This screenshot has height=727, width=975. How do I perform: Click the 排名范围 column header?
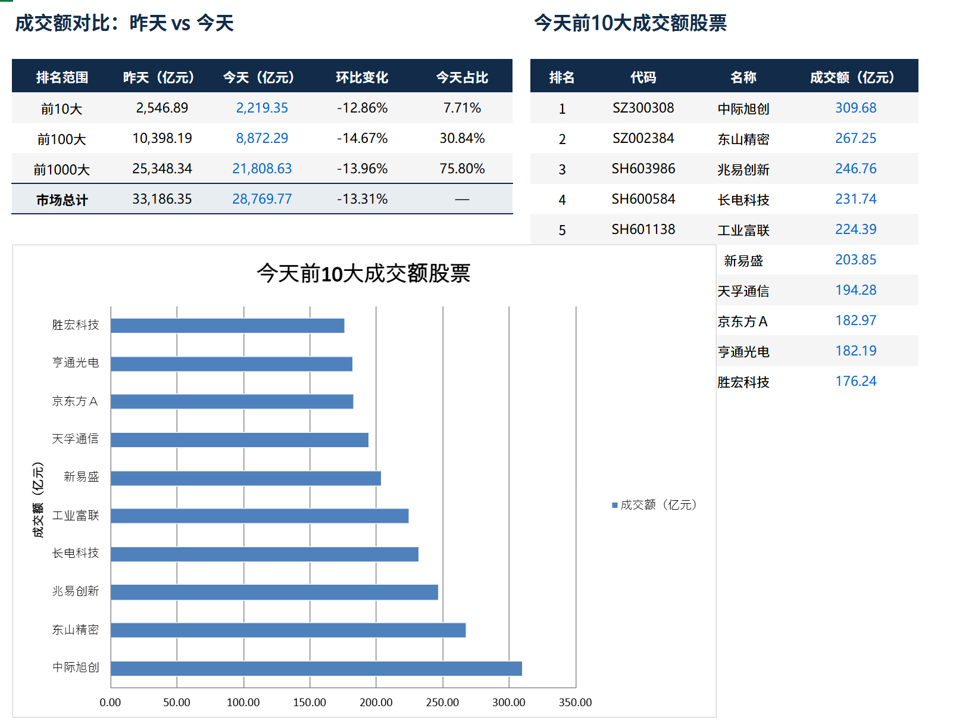pyautogui.click(x=62, y=77)
